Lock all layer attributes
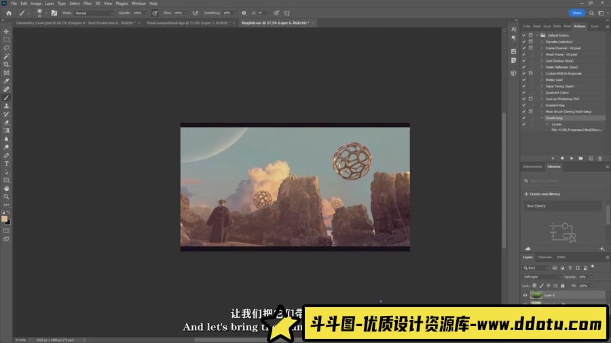Viewport: 611px width, 343px height. point(562,285)
